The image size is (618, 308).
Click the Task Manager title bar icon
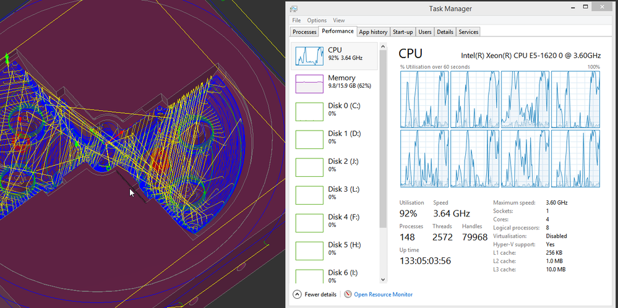[x=294, y=9]
